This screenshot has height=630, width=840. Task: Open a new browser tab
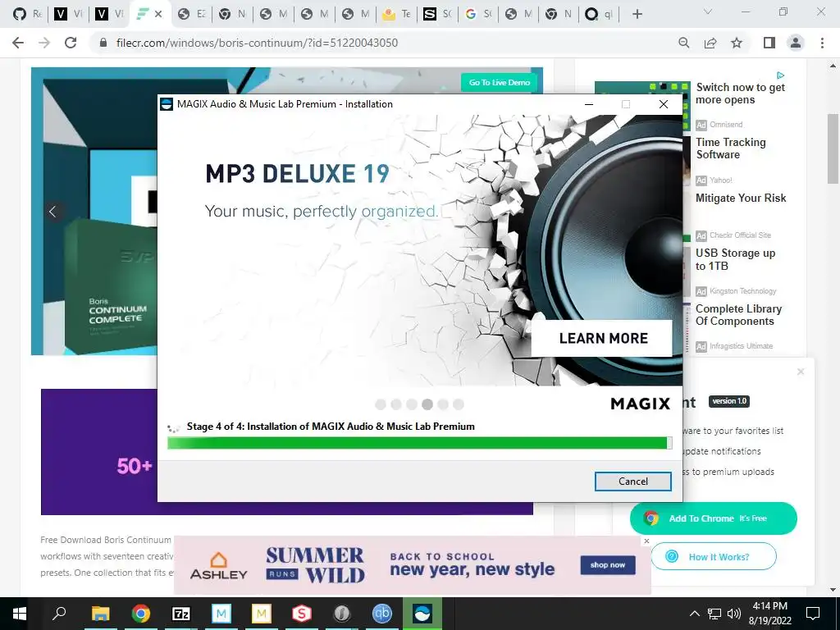tap(637, 15)
